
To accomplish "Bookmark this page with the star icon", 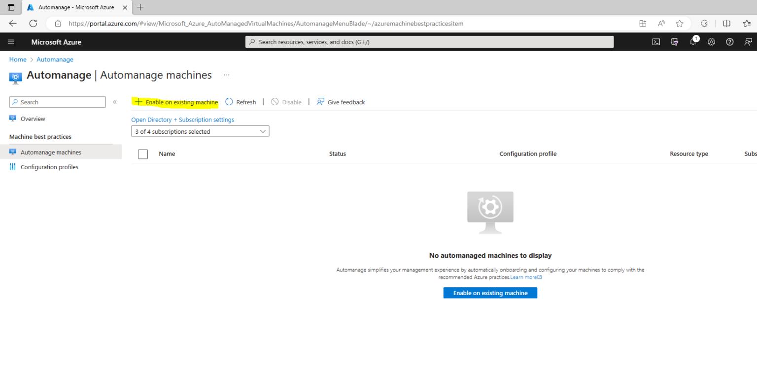I will click(x=680, y=23).
